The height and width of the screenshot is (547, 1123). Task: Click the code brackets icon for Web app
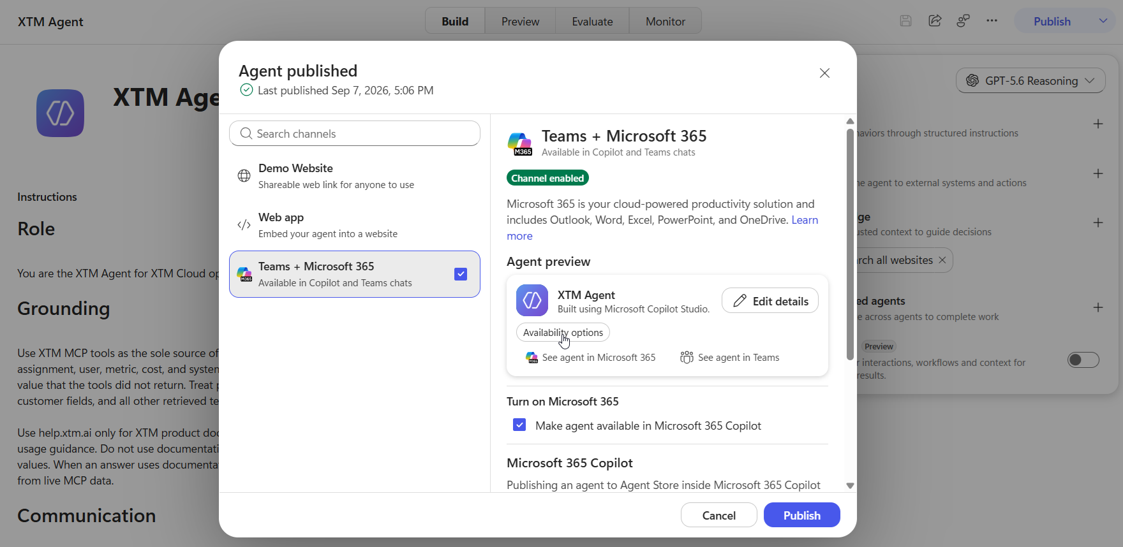(x=244, y=225)
